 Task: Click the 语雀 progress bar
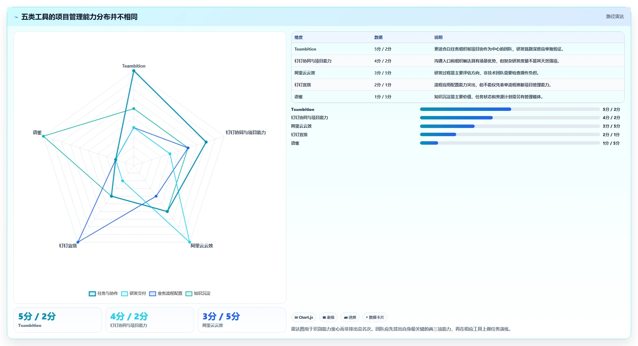click(510, 143)
